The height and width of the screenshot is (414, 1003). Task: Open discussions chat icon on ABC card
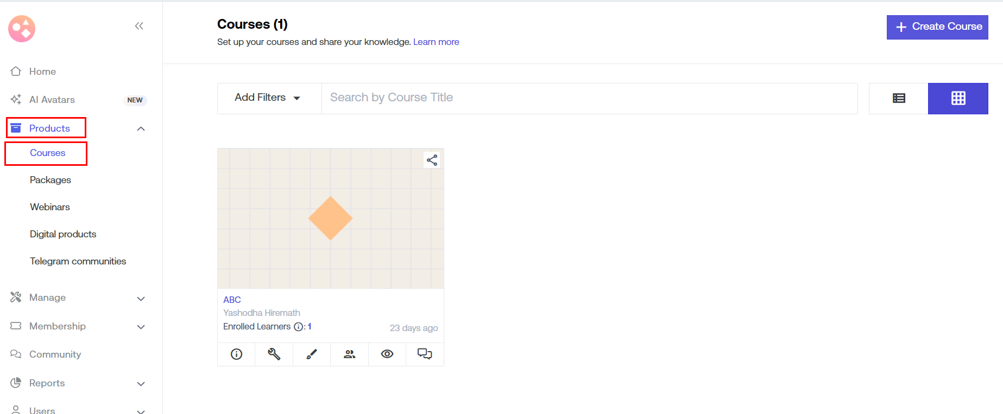point(425,354)
